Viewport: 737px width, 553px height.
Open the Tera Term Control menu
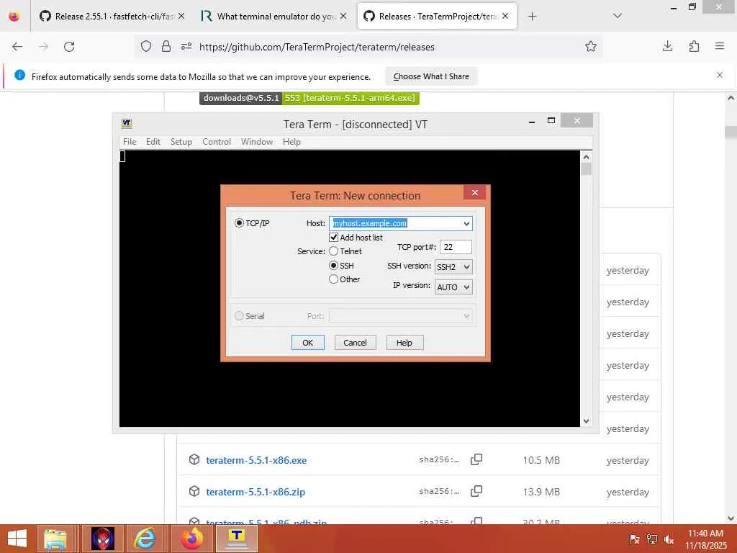[x=217, y=142]
